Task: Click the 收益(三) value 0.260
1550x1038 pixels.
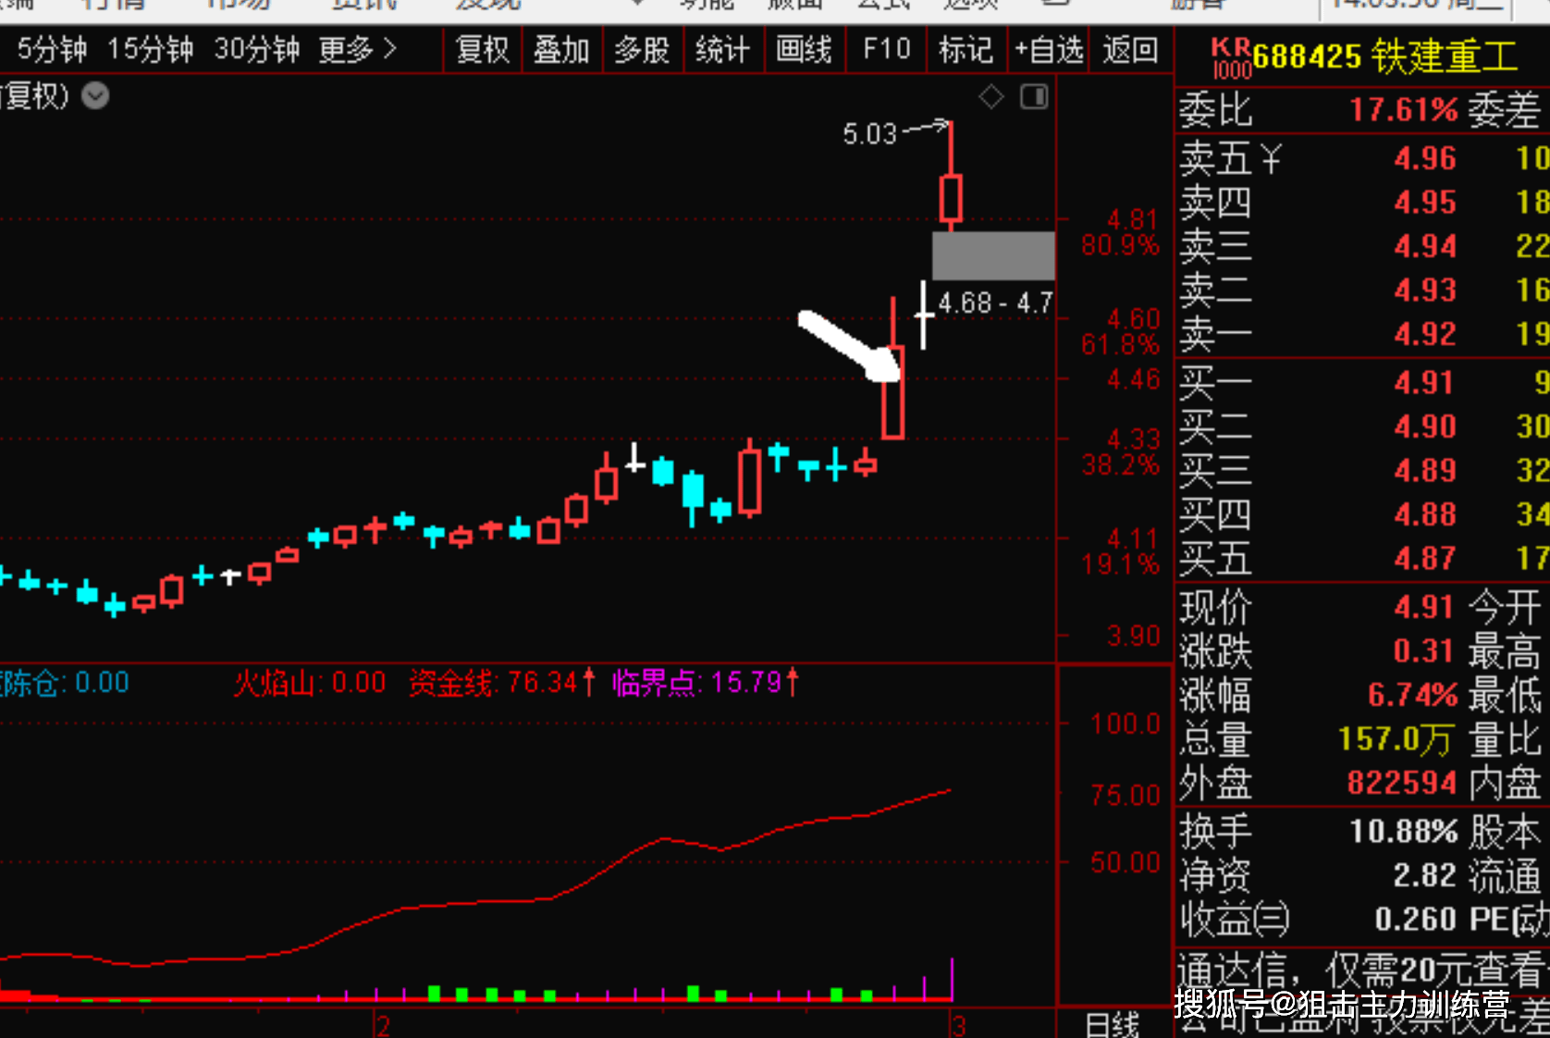Action: coord(1415,919)
